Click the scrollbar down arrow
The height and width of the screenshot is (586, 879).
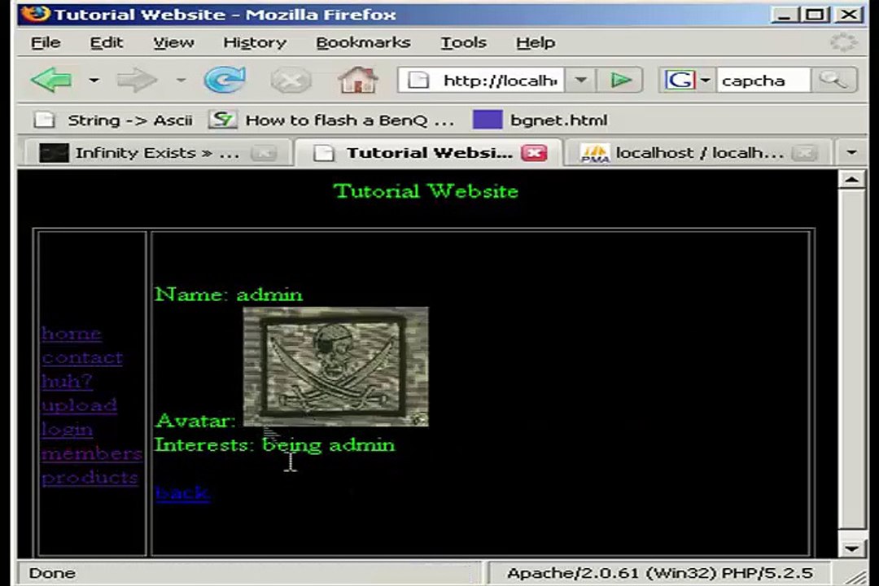[851, 549]
